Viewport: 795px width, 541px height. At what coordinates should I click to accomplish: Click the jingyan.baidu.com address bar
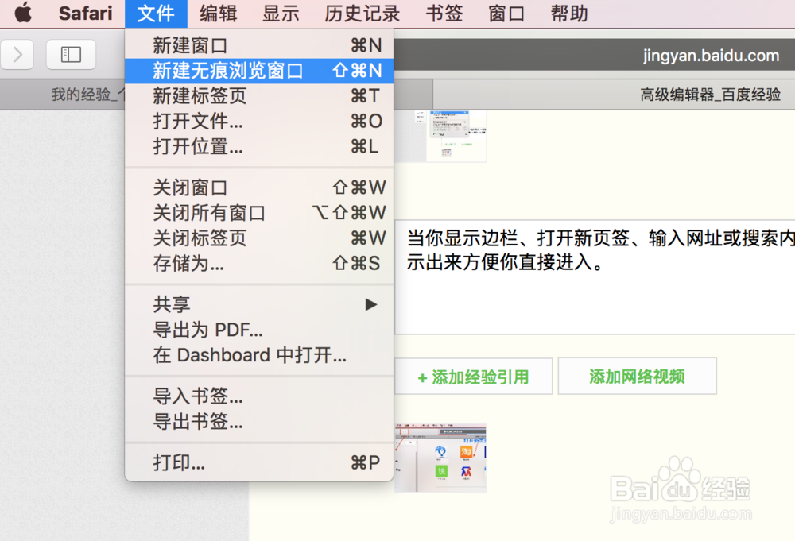point(594,55)
